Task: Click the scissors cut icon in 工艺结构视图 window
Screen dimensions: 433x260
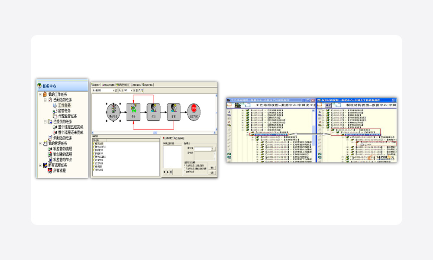Action: point(229,112)
